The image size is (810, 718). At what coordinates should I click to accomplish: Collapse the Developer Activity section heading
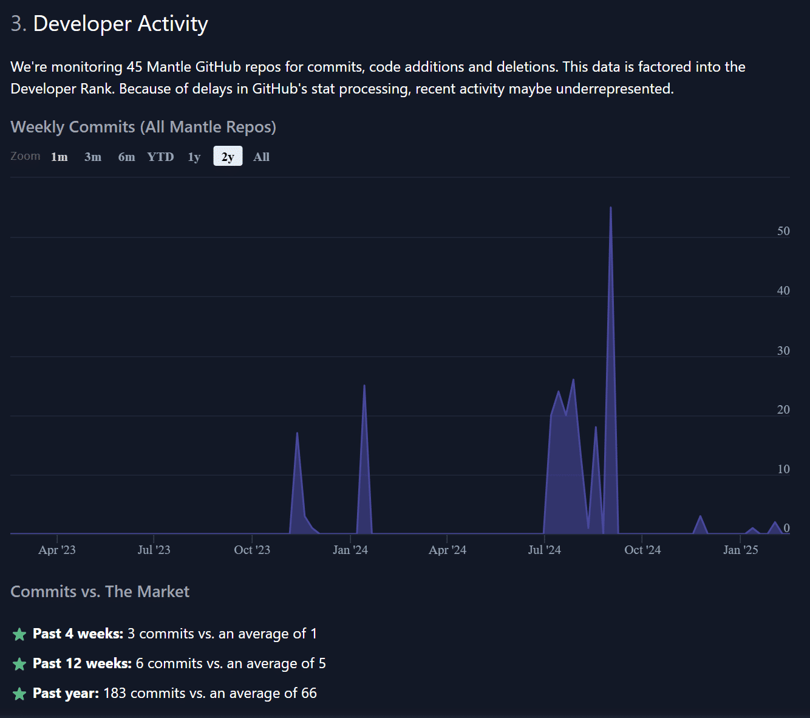pos(109,23)
